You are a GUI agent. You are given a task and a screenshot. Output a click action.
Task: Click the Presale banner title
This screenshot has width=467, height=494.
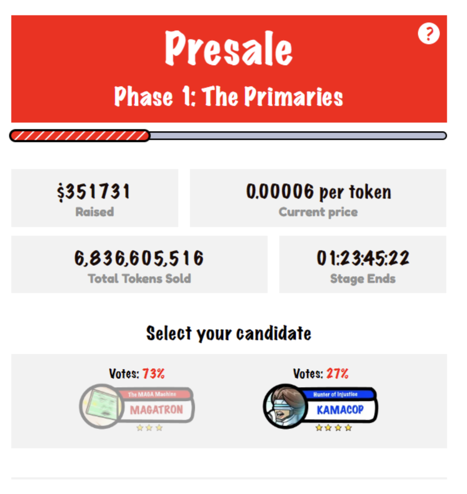(229, 48)
